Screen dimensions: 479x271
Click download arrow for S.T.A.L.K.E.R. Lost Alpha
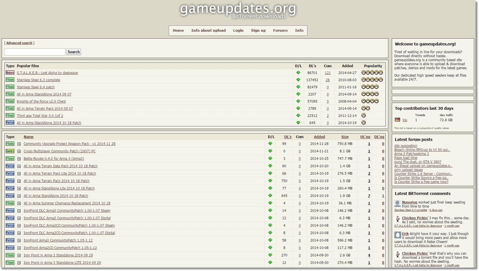click(298, 73)
